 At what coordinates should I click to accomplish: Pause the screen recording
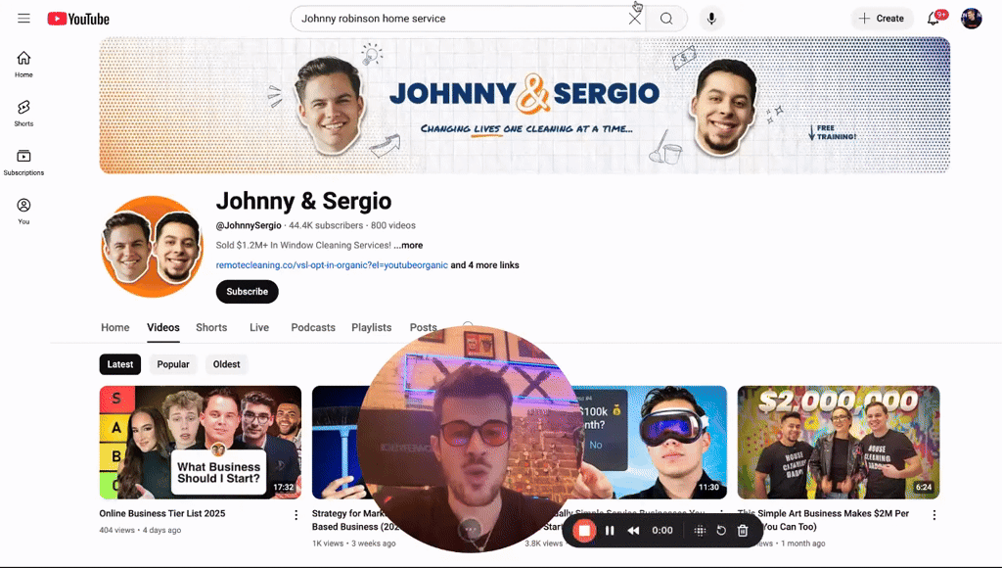(610, 530)
